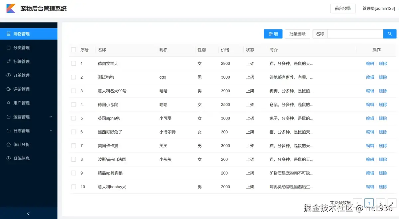
Task: Click 编辑 for 测试狗狗
Action: (x=370, y=77)
